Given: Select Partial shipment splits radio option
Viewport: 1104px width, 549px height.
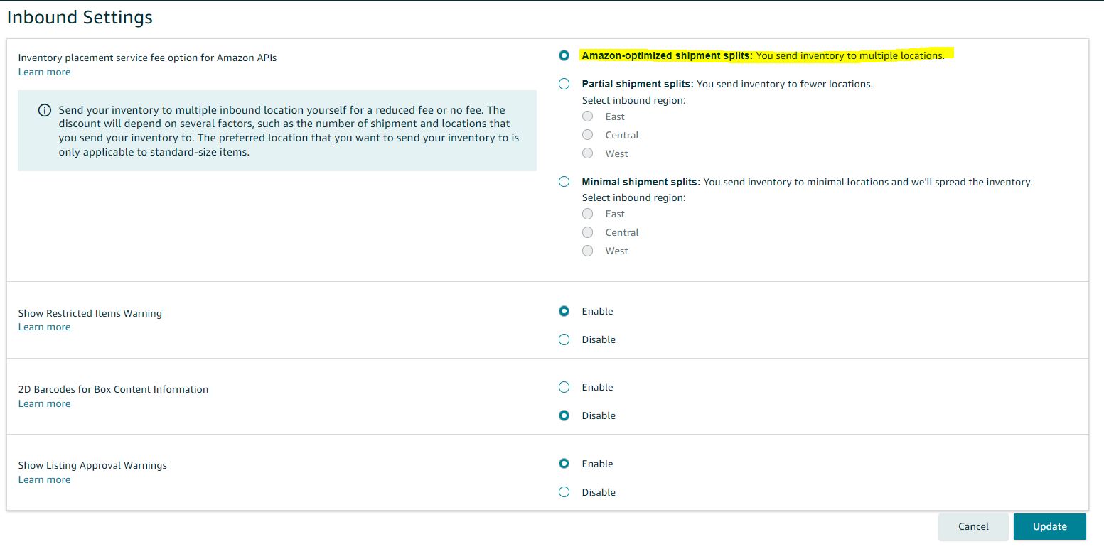Looking at the screenshot, I should click(x=564, y=84).
